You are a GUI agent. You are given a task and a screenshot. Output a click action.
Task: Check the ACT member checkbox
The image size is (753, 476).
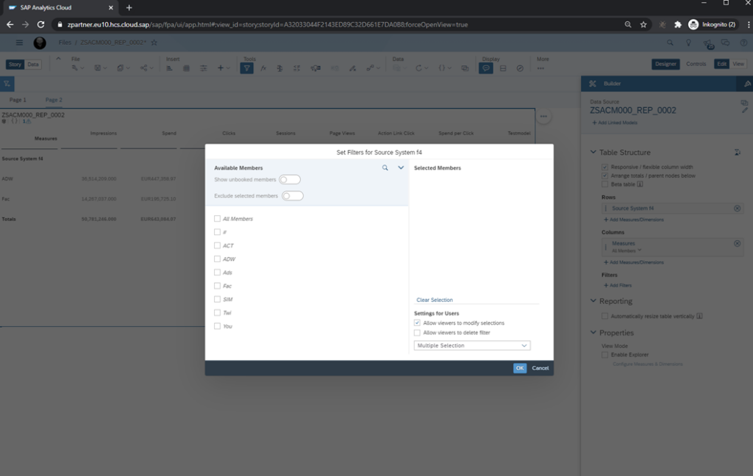217,245
